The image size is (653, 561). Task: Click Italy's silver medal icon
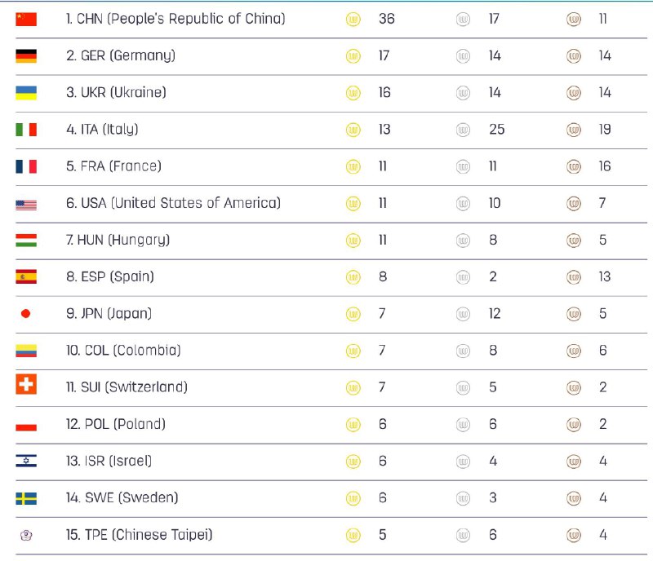tap(464, 130)
